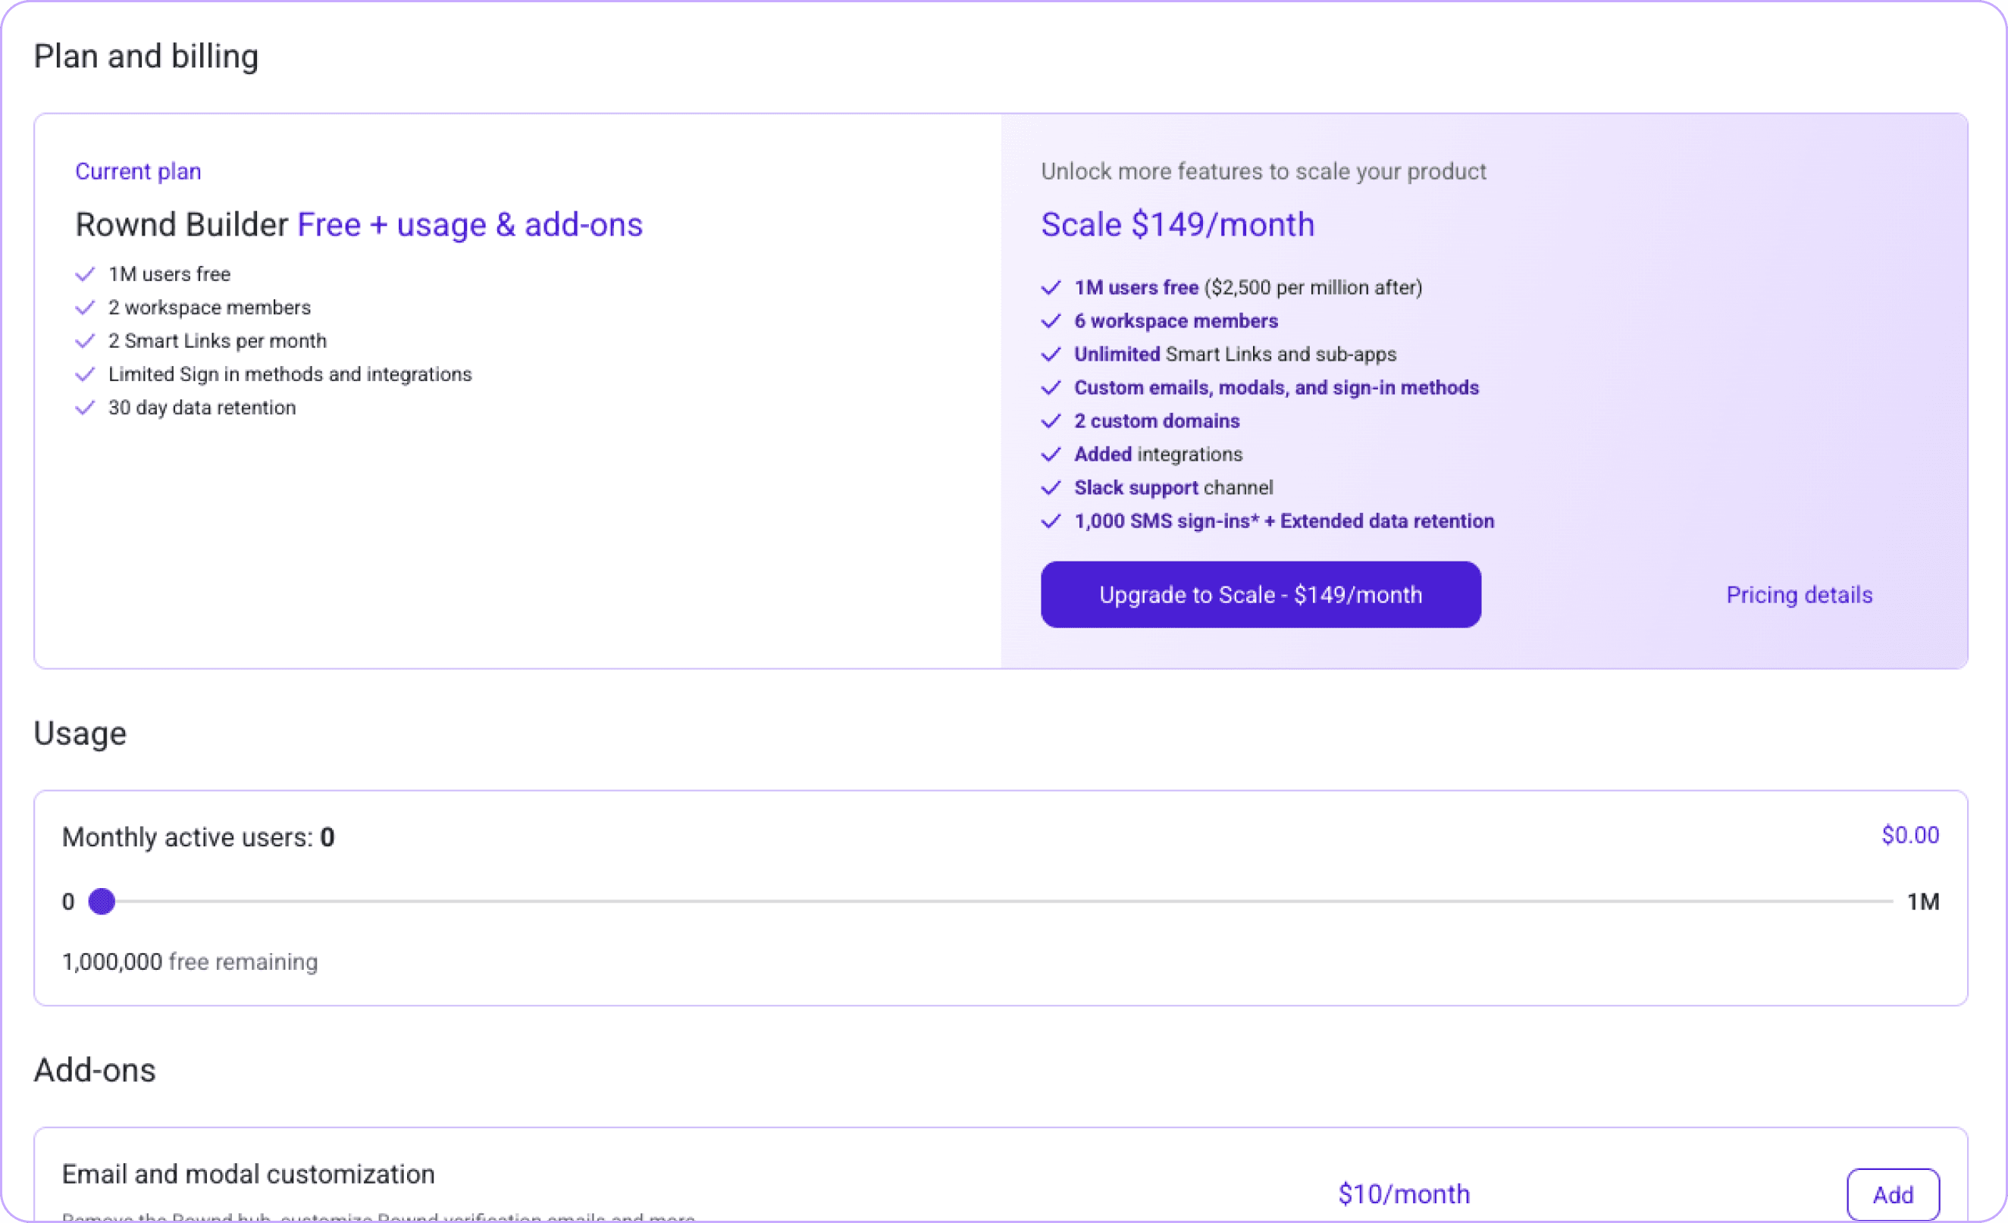This screenshot has height=1223, width=2008.
Task: Click checkmark next to 1,000 SMS sign-ins
Action: coord(1051,521)
